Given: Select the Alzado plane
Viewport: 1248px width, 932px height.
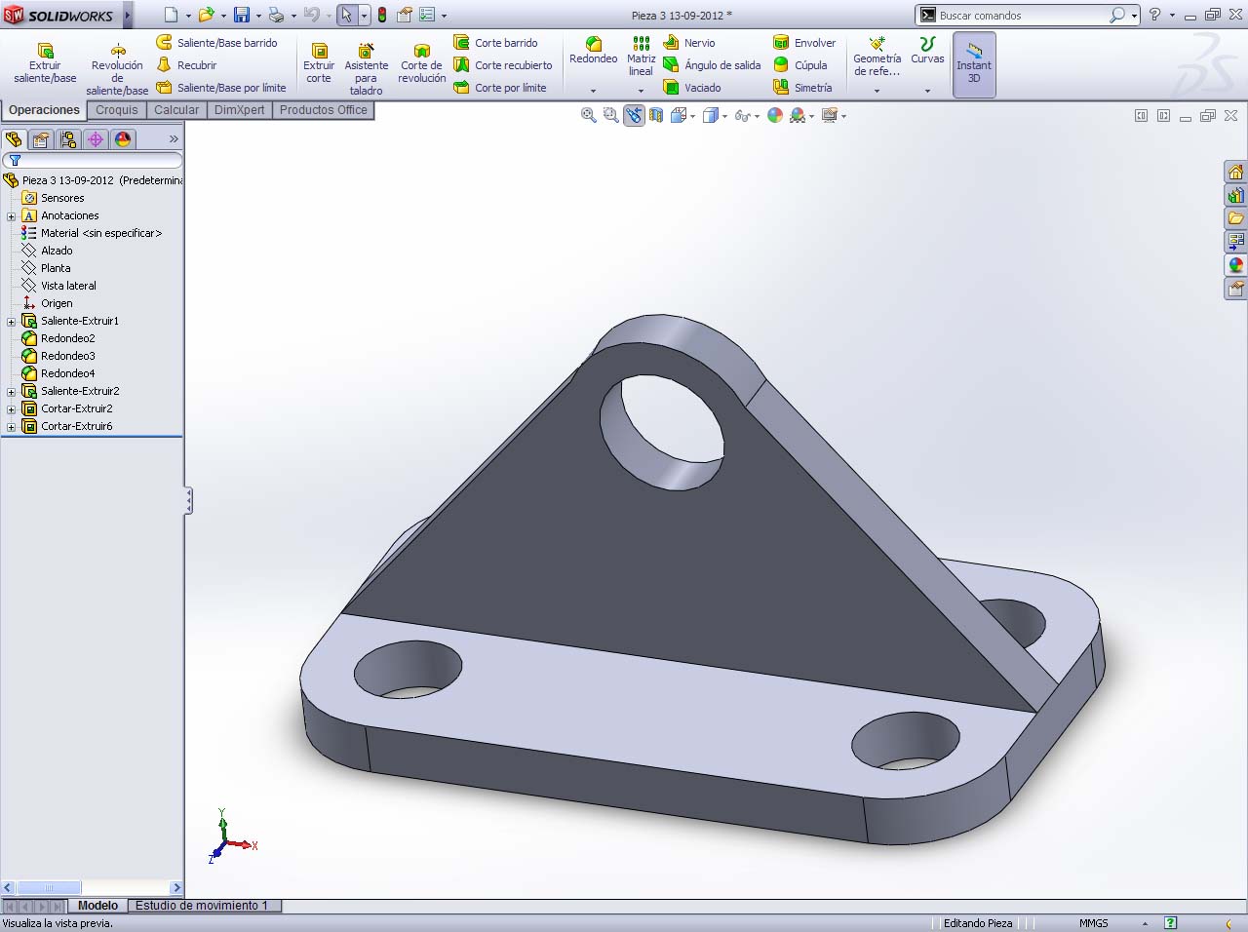Looking at the screenshot, I should coord(57,251).
